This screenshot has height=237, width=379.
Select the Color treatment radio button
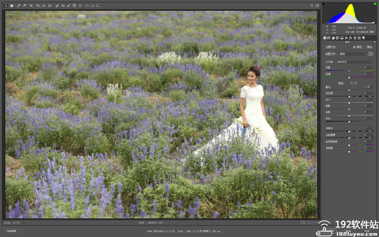pos(354,47)
